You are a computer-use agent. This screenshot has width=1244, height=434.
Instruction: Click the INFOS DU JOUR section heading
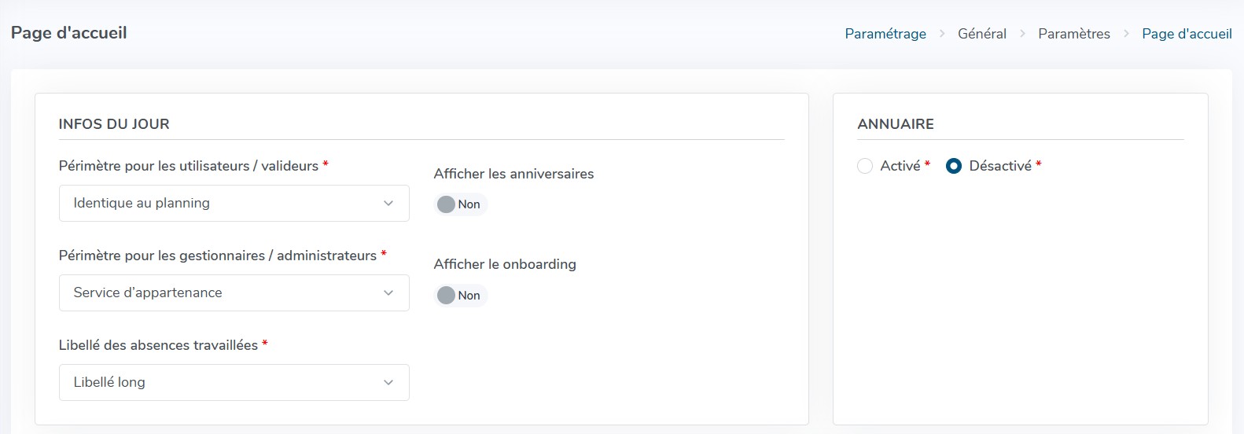point(114,124)
